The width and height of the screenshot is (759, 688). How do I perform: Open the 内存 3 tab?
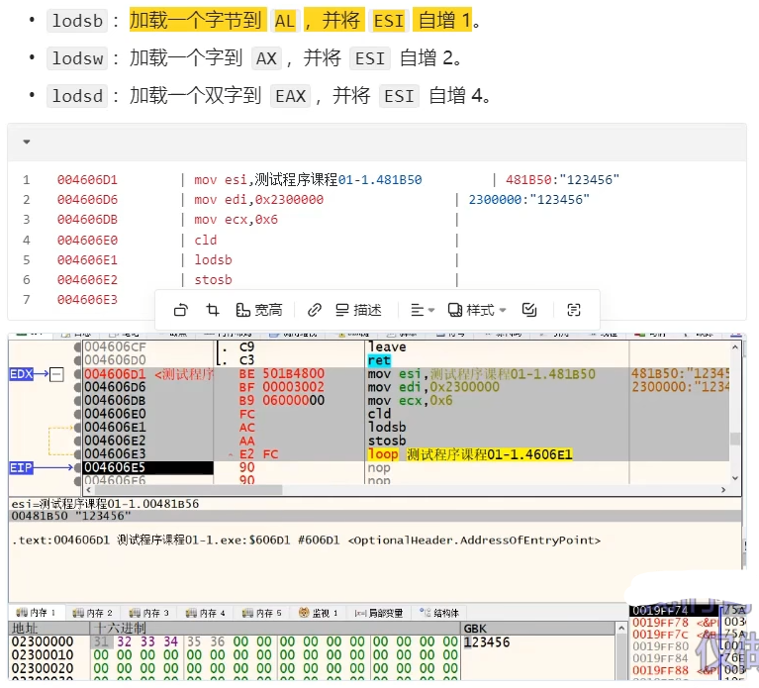[151, 613]
